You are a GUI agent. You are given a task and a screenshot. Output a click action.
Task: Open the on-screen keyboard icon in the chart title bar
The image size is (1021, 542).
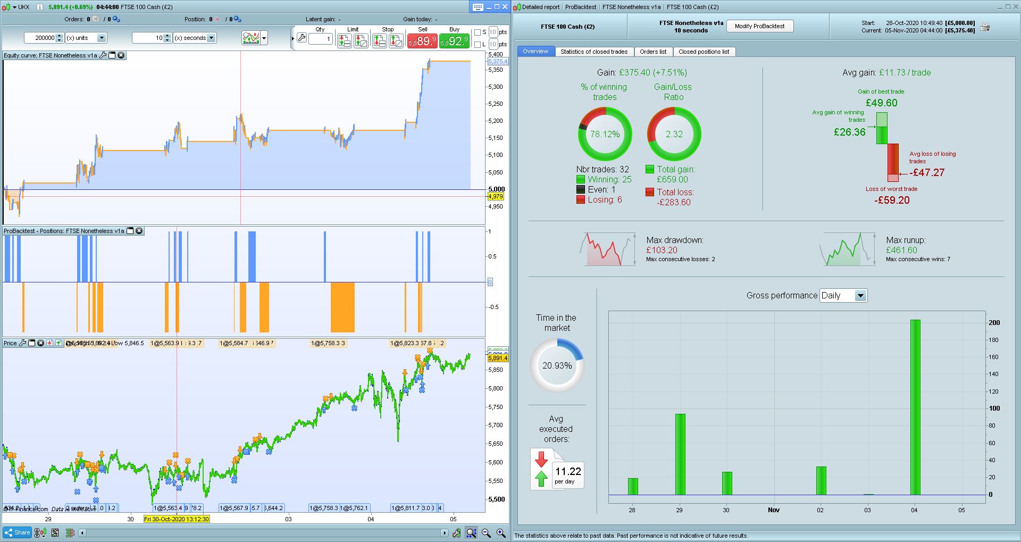(x=478, y=7)
